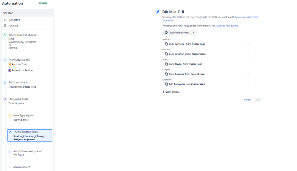Click the copy icon for Assignee field
Image resolution: width=297 pixels, height=171 pixels.
[x=166, y=74]
